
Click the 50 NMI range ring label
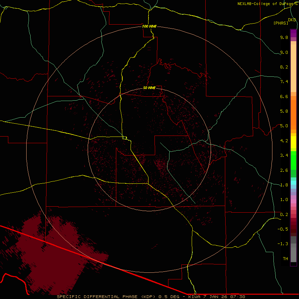click(x=149, y=88)
